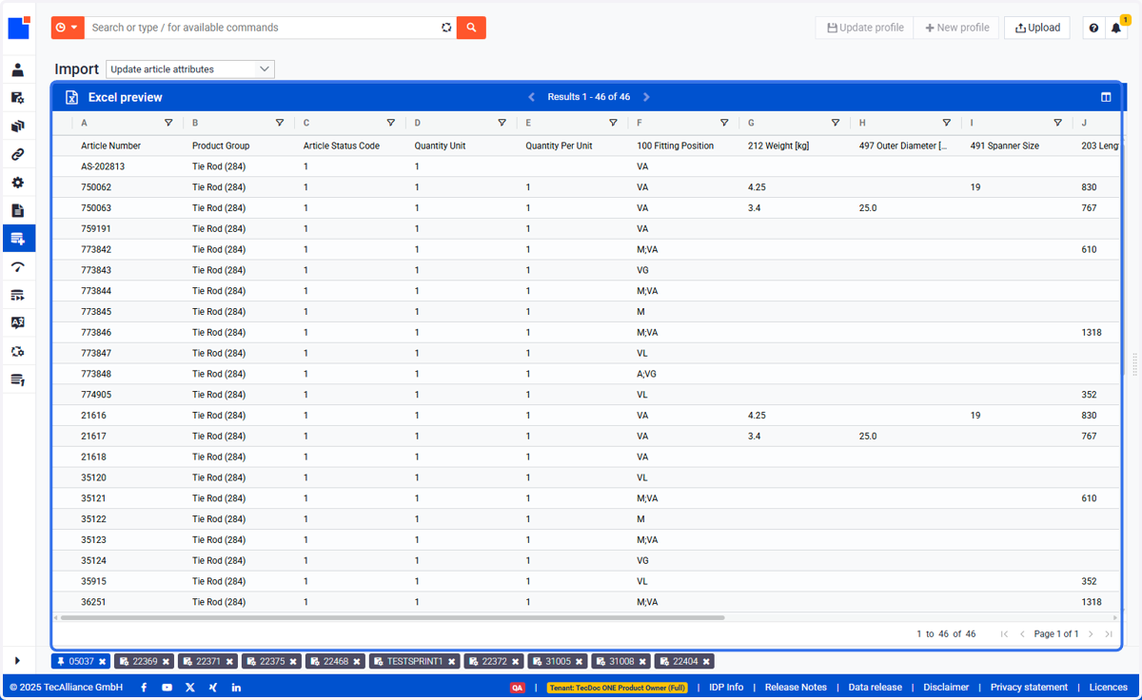Viewport: 1142px width, 700px height.
Task: Click the Update profile button
Action: click(864, 28)
